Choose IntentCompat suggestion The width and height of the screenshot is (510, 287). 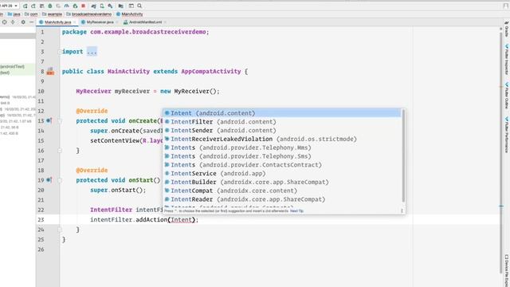[282, 191]
